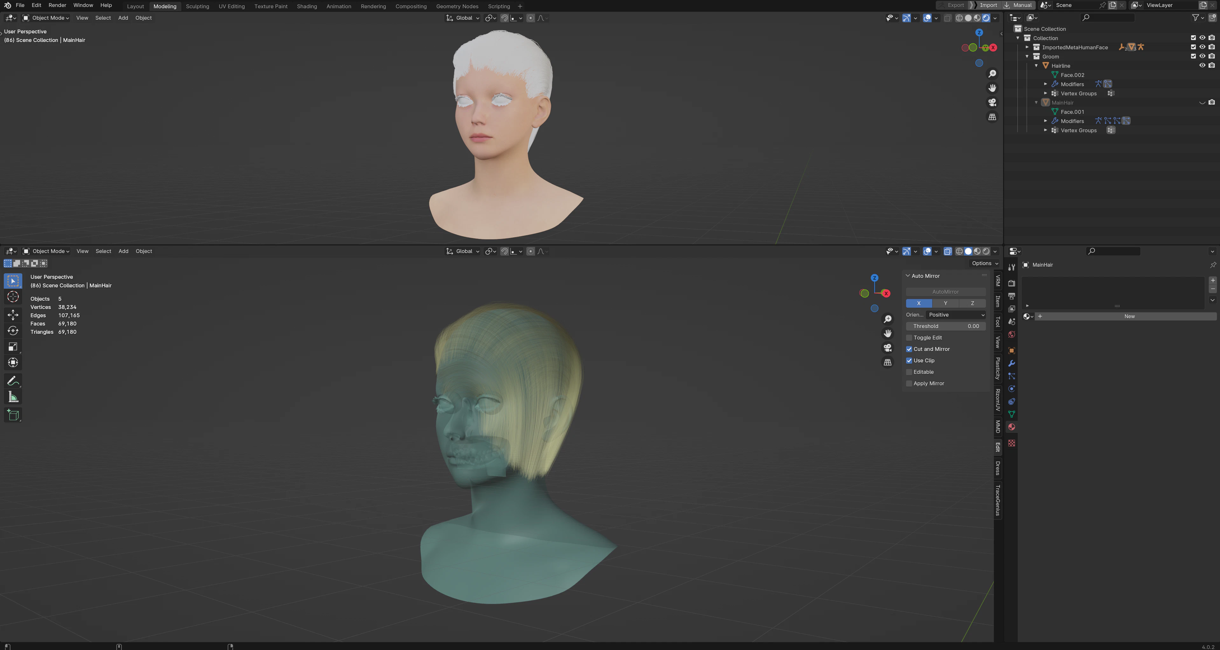1220x650 pixels.
Task: Open the Options dropdown in lower viewport
Action: 985,263
